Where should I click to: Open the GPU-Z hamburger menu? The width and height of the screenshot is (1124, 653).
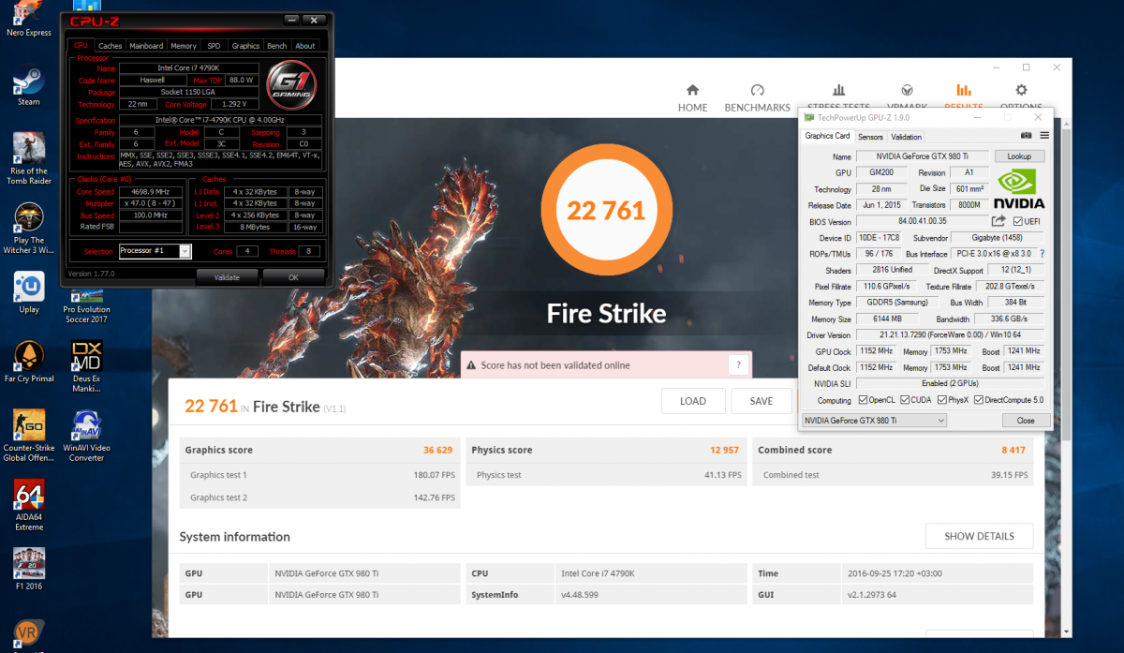[1043, 135]
